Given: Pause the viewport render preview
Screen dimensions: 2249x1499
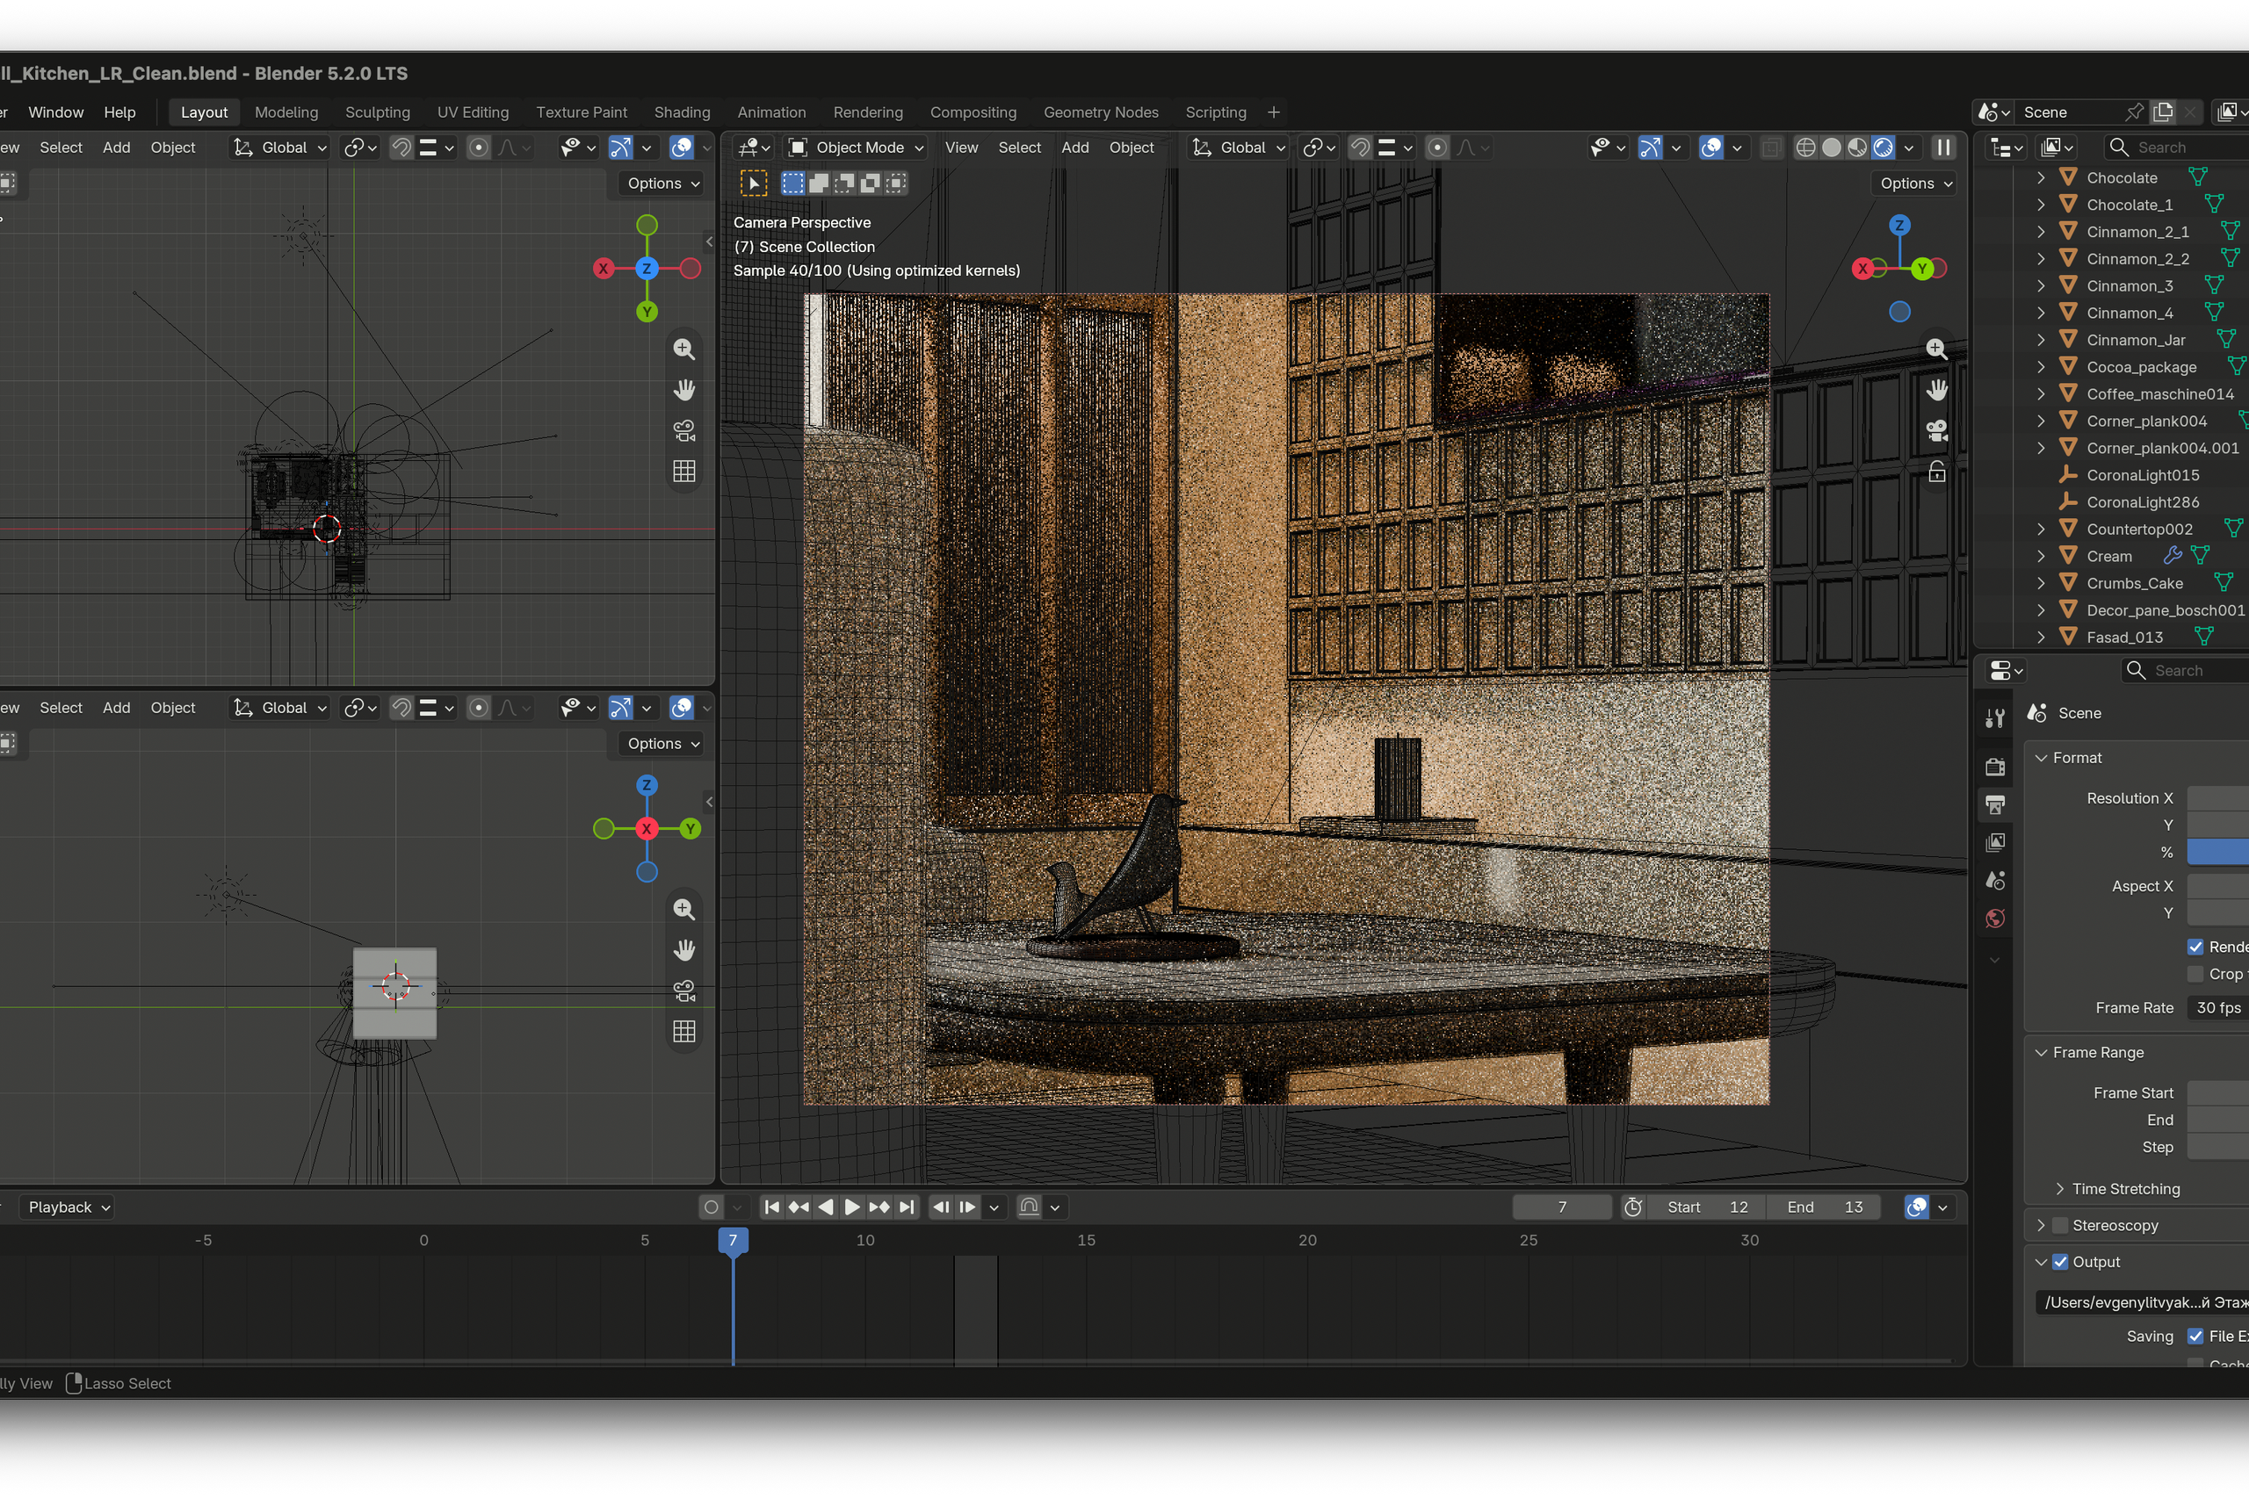Looking at the screenshot, I should pyautogui.click(x=1943, y=148).
